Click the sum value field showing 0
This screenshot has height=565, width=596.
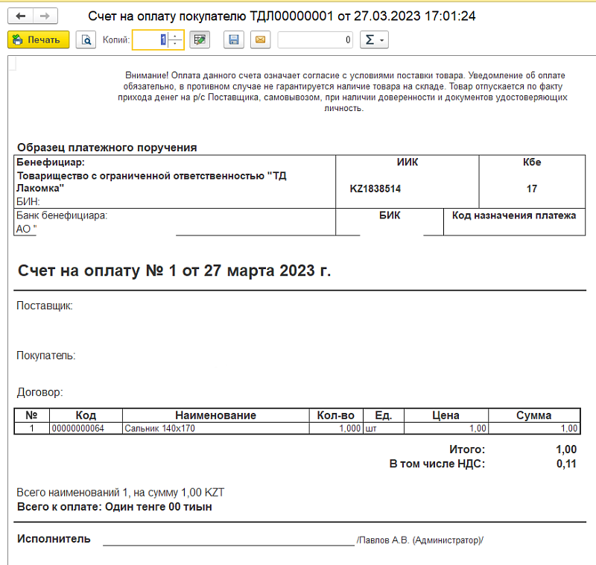click(316, 40)
